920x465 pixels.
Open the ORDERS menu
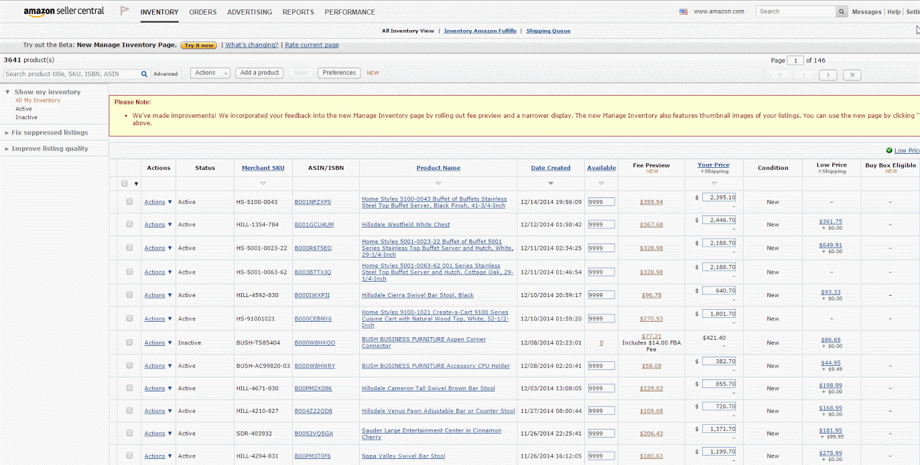pos(202,12)
